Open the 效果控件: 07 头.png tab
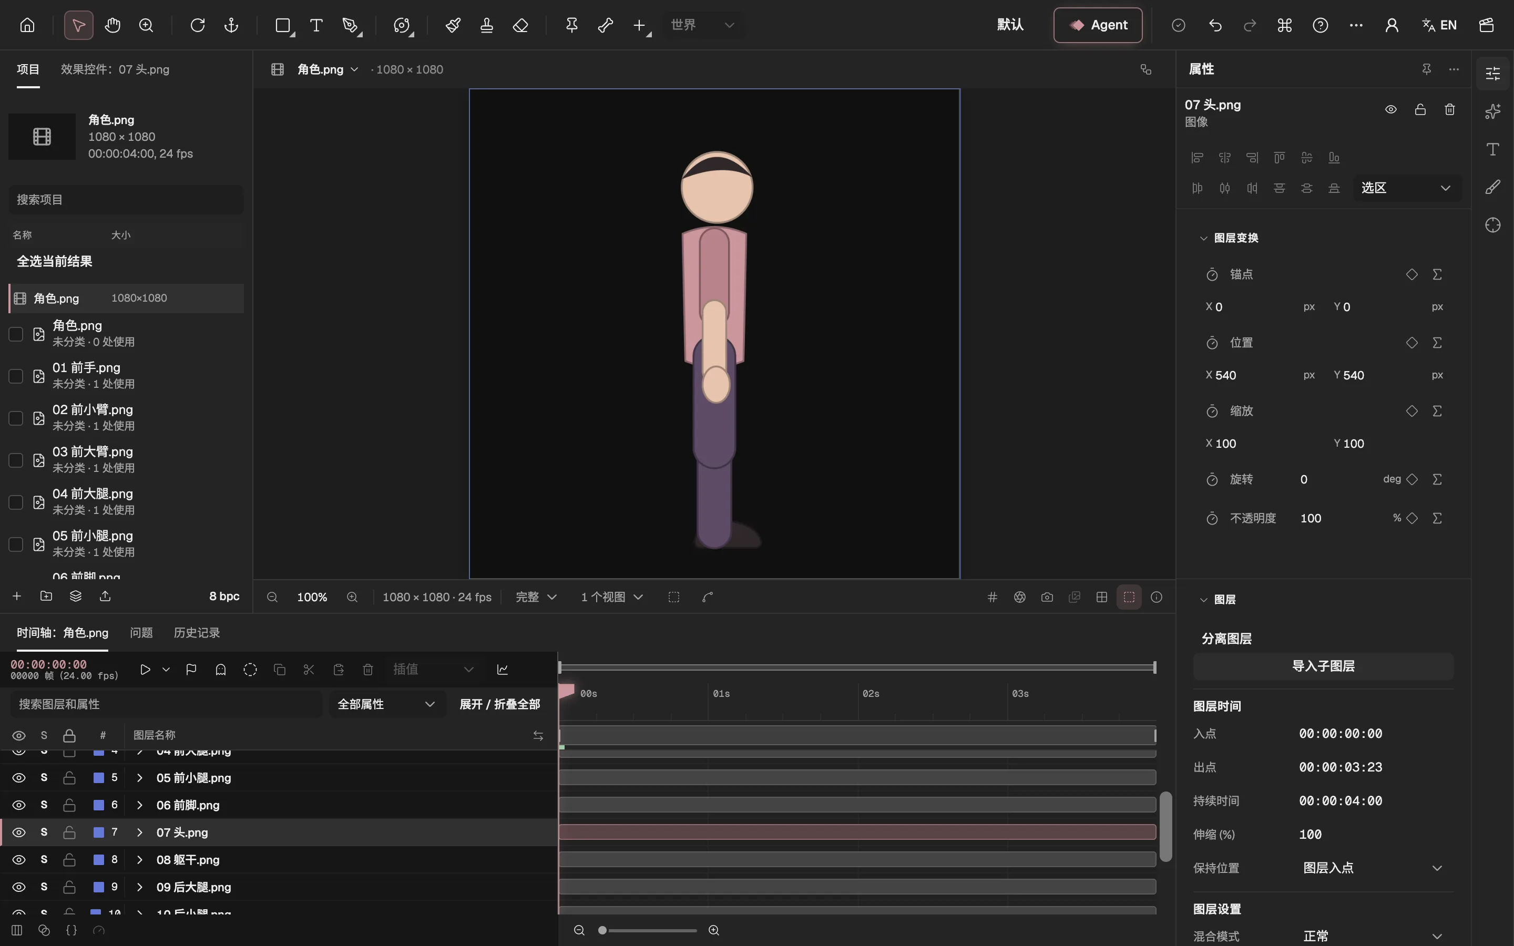Viewport: 1514px width, 946px height. 115,69
